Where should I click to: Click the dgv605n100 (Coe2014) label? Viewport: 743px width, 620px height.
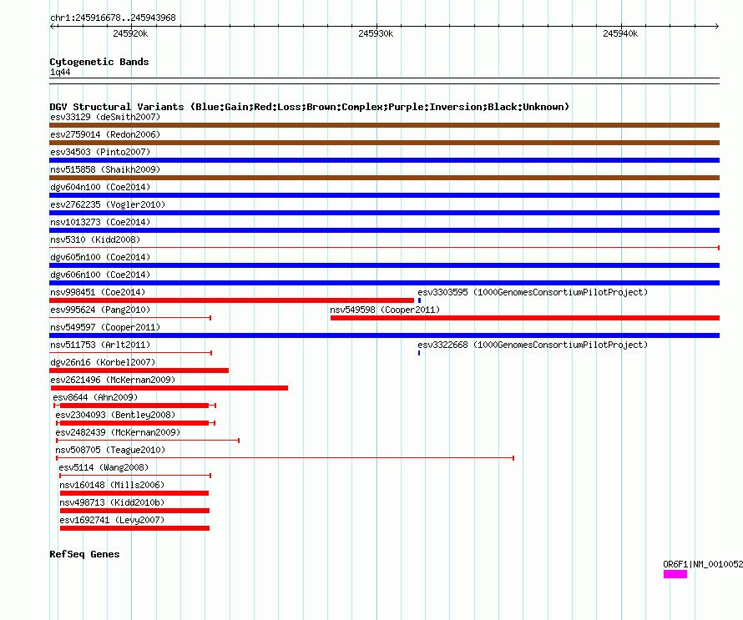click(x=100, y=257)
